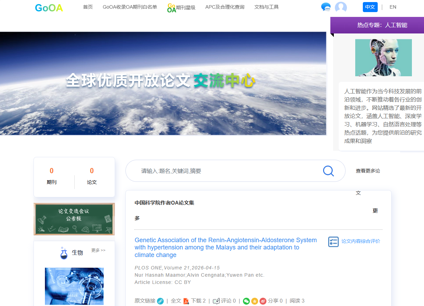Open the 文档与工具 menu
The height and width of the screenshot is (306, 424).
pyautogui.click(x=266, y=7)
